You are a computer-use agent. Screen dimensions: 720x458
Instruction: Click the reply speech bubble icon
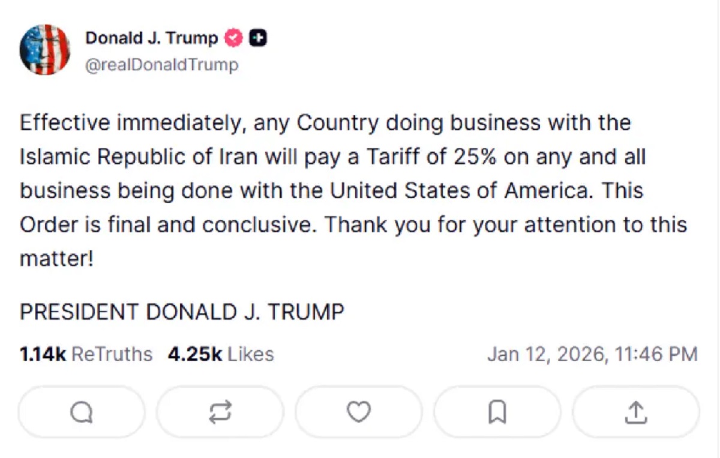(82, 412)
